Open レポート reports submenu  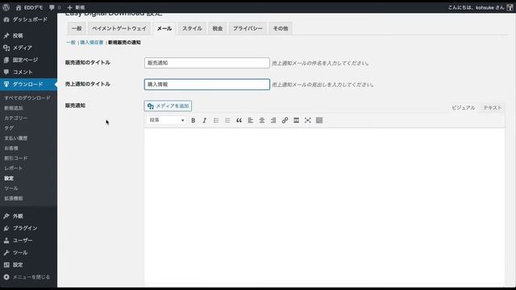click(13, 168)
